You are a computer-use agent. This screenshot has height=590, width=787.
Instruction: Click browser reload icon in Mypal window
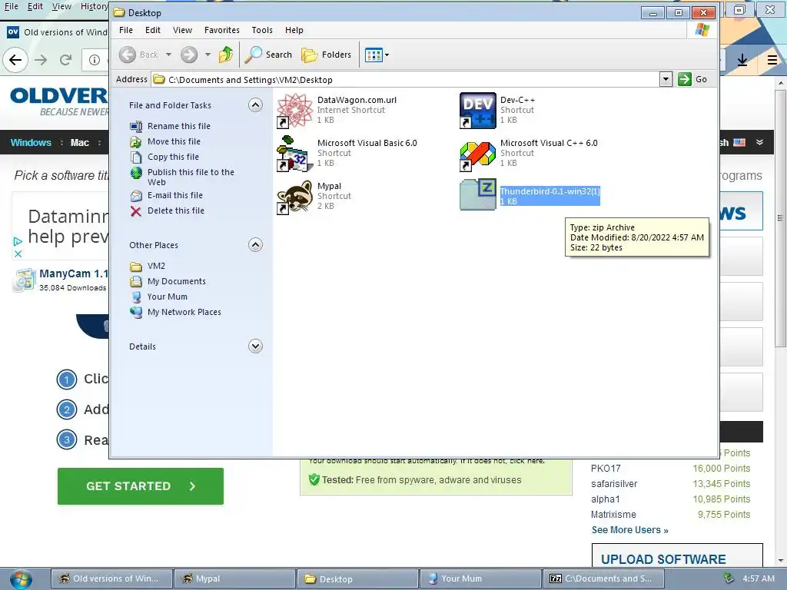[66, 60]
